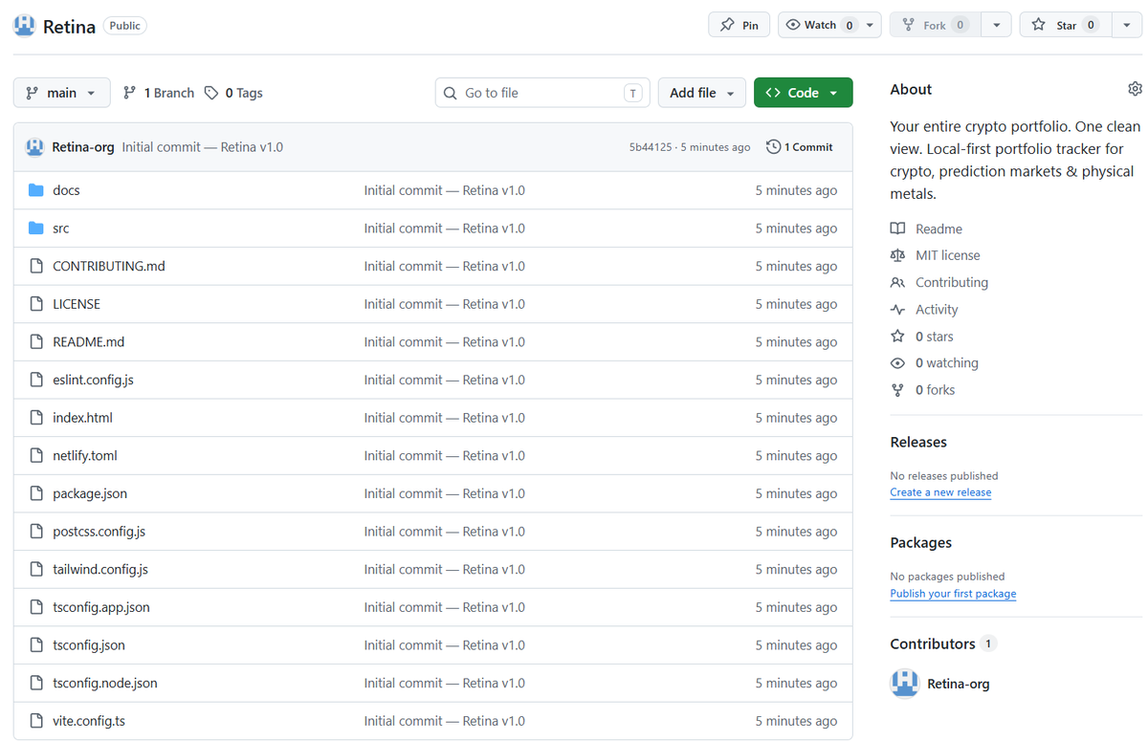Click the file icon beside README.md
This screenshot has height=741, width=1148.
coord(36,342)
